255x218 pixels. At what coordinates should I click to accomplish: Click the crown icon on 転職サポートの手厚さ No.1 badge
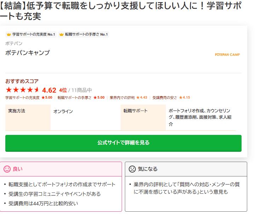pyautogui.click(x=62, y=35)
